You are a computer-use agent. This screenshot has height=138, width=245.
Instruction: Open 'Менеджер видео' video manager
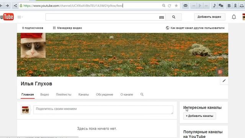coord(67,28)
